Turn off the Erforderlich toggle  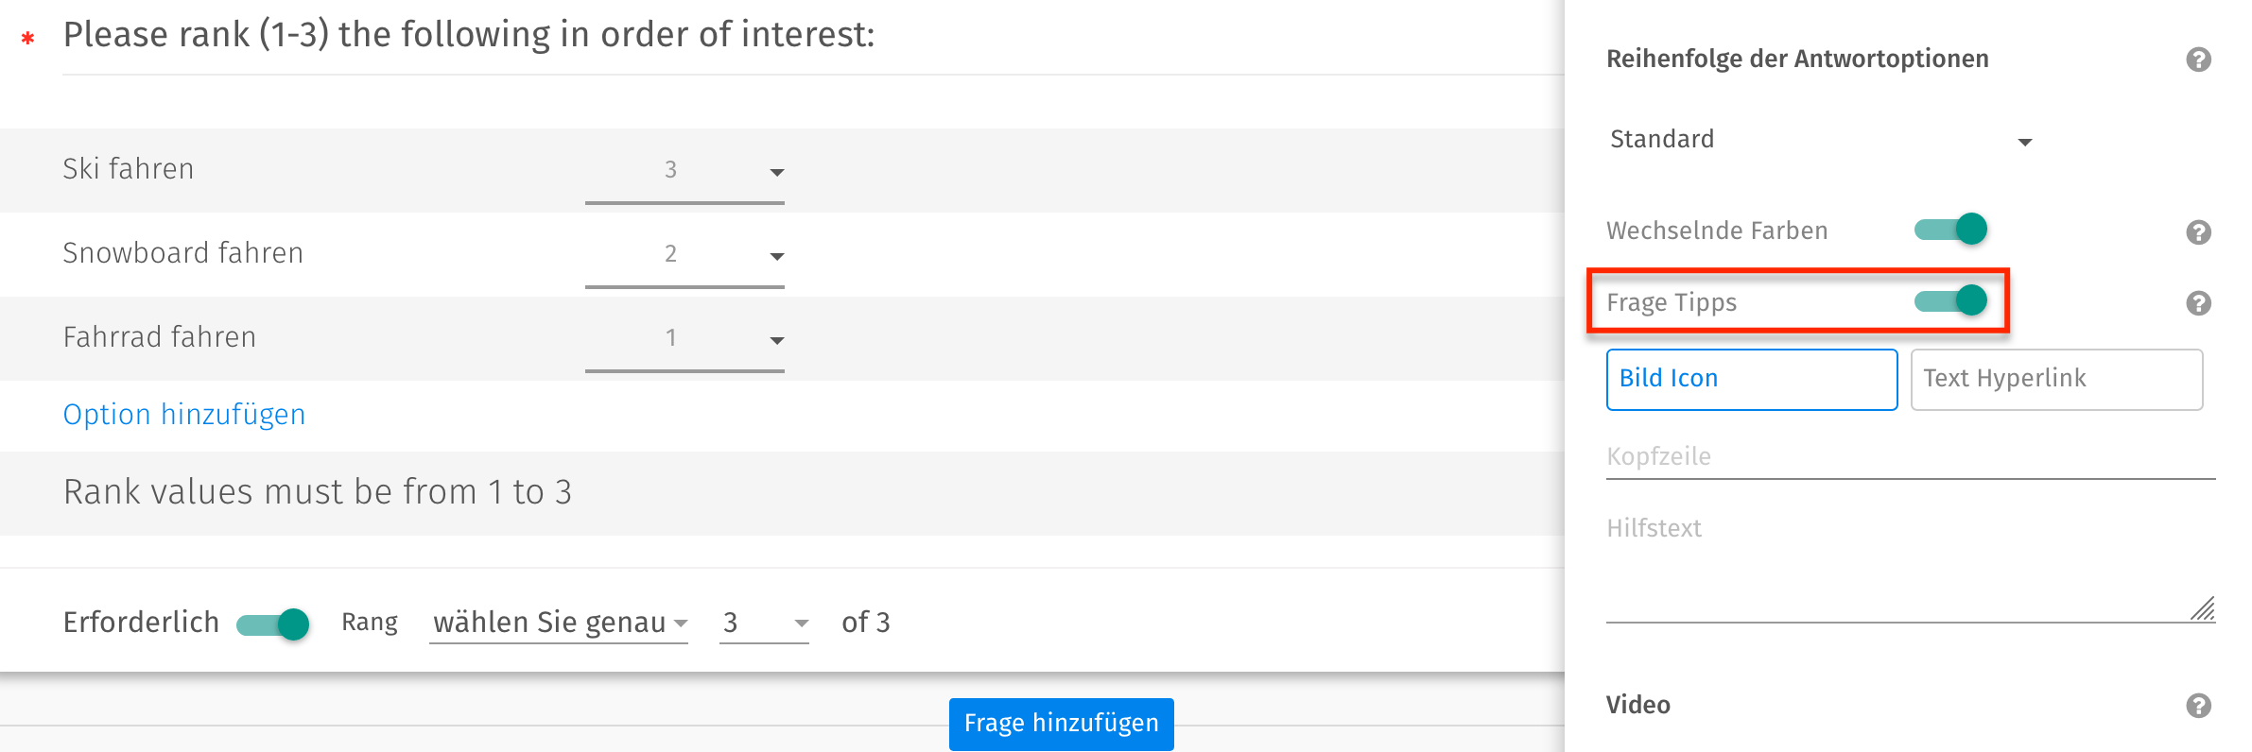tap(273, 623)
